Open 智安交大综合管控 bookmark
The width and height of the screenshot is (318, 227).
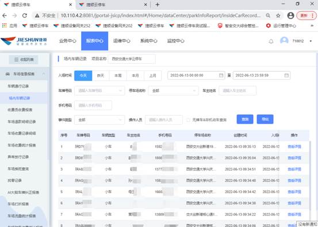pyautogui.click(x=238, y=25)
